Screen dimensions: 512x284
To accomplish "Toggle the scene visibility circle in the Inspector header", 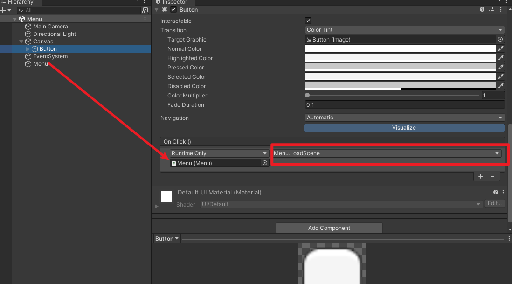I will tap(164, 9).
